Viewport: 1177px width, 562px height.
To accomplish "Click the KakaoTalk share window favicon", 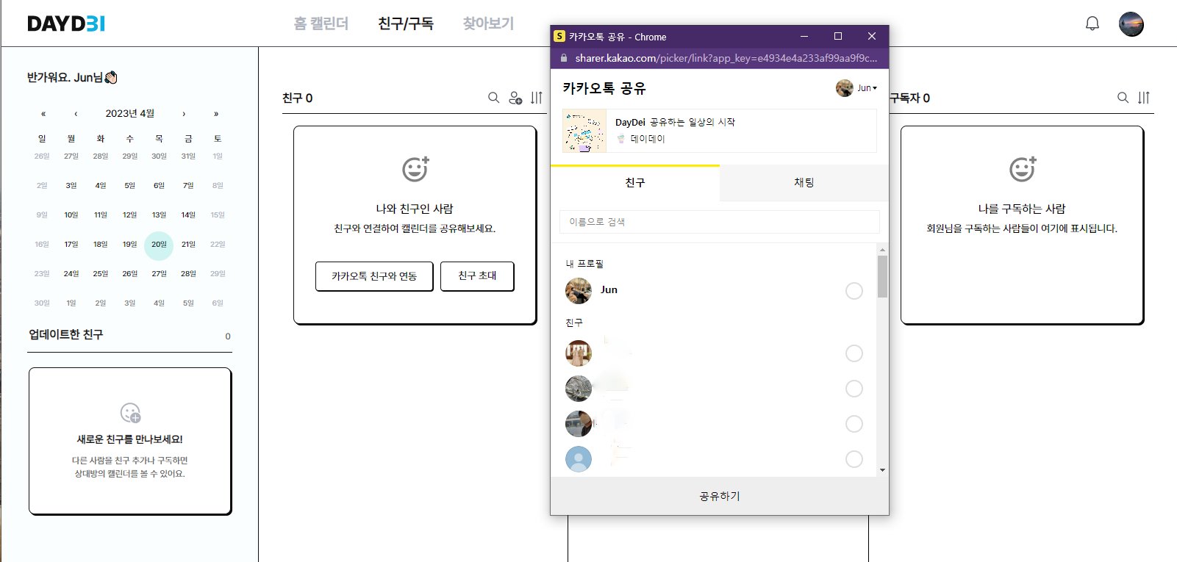I will click(x=559, y=36).
